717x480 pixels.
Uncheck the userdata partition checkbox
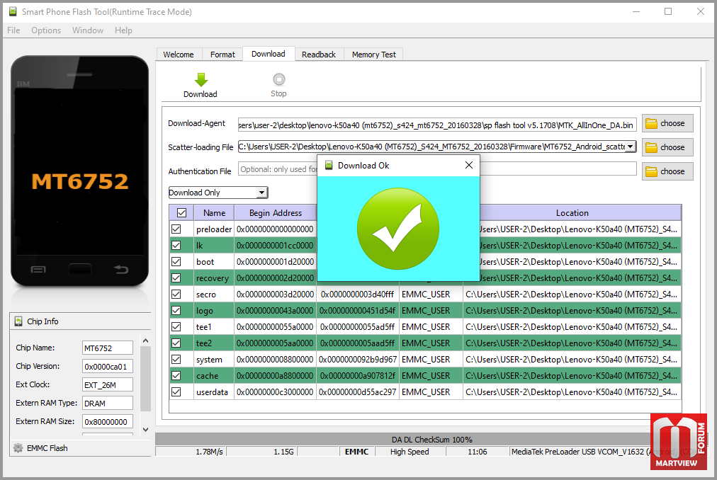176,392
